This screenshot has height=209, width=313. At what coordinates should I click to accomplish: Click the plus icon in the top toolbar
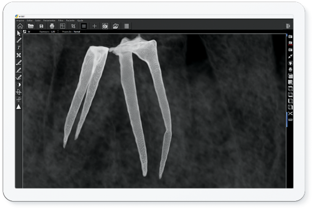(x=94, y=26)
